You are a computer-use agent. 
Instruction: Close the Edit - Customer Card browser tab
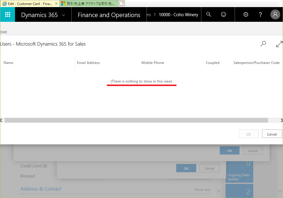click(56, 4)
